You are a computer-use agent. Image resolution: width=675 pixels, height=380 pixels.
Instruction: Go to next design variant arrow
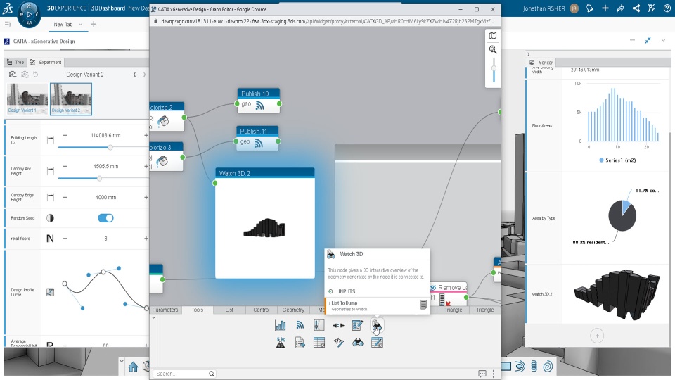(144, 75)
